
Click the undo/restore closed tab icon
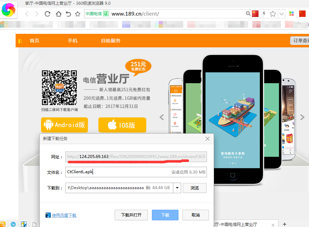(x=68, y=14)
